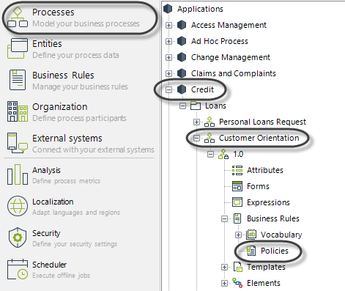The image size is (345, 291).
Task: Open the Security shield icon
Action: [18, 237]
